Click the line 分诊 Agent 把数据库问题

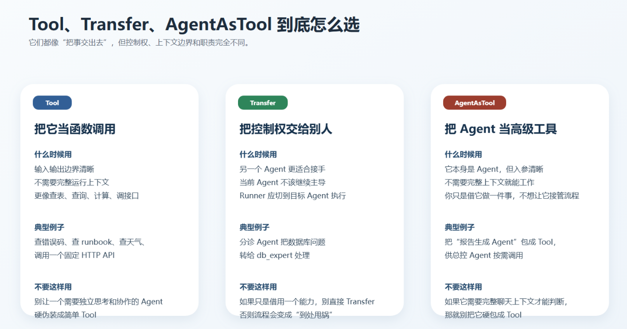click(x=283, y=242)
